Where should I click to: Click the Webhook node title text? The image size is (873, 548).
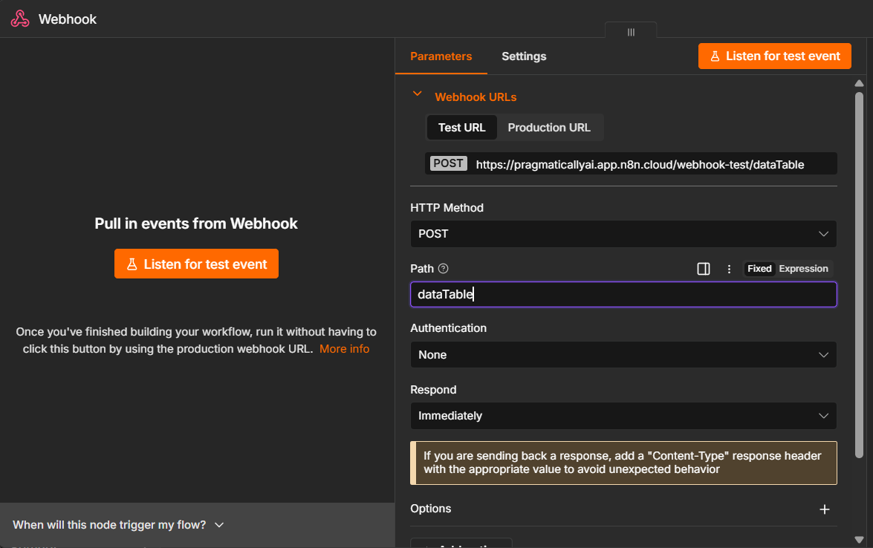pos(68,19)
